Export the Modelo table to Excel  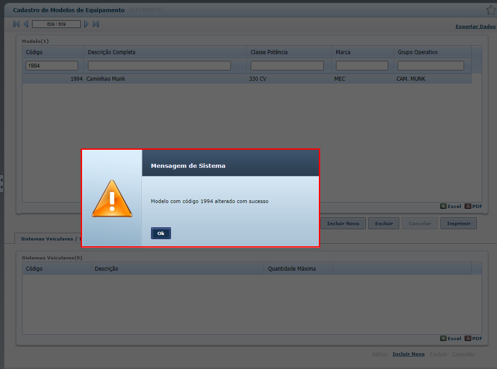point(451,206)
